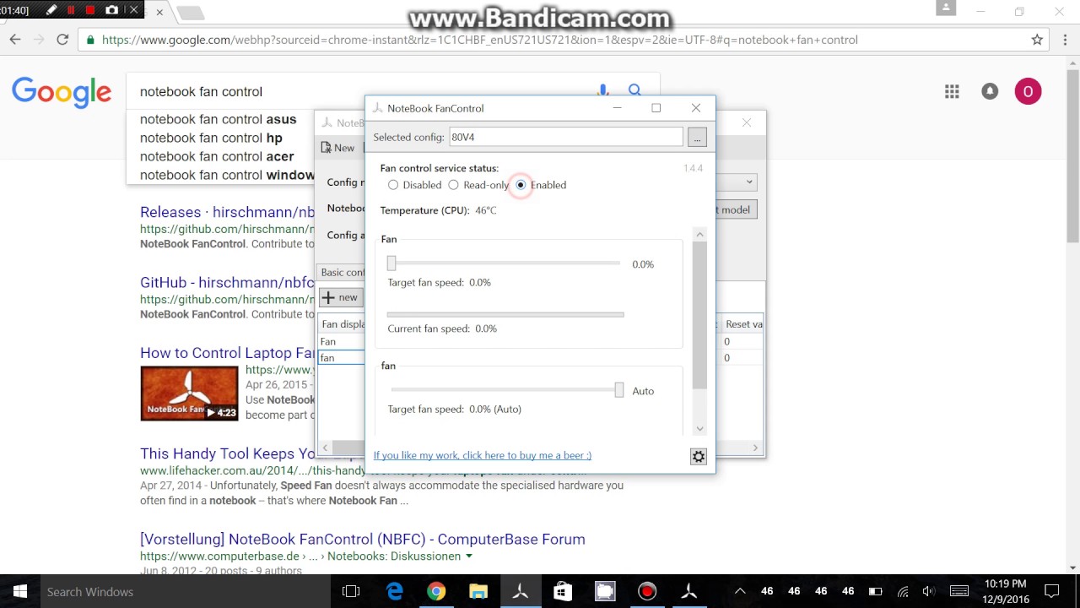1080x608 pixels.
Task: Switch to Chrome in the taskbar
Action: pos(436,591)
